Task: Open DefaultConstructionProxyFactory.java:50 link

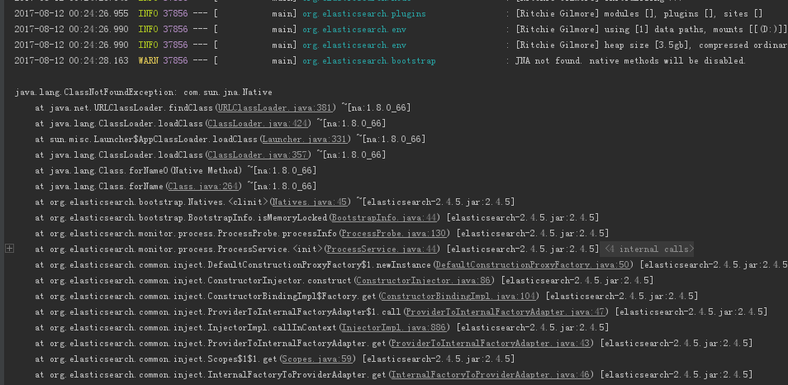Action: [533, 264]
